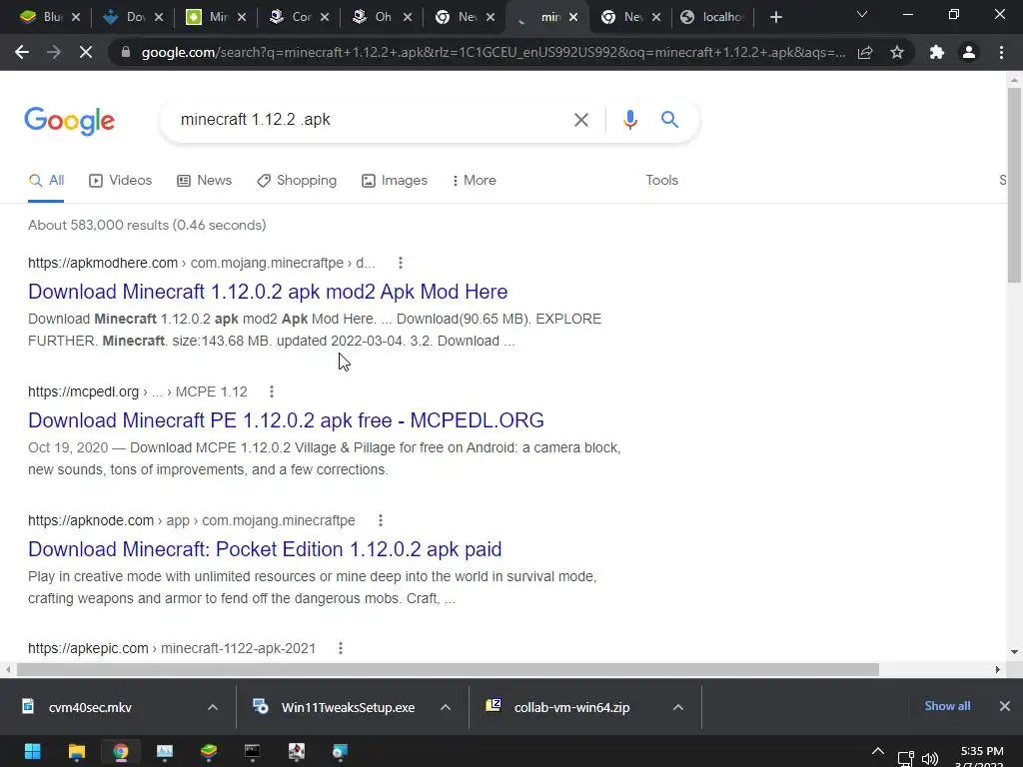Open the Extensions puzzle icon
1023x767 pixels.
937,52
